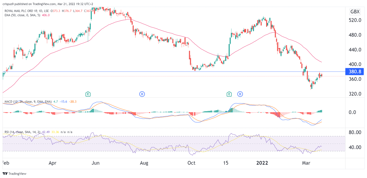Click the earnings "E" marker near November
This screenshot has width=367, height=178.
click(x=229, y=94)
